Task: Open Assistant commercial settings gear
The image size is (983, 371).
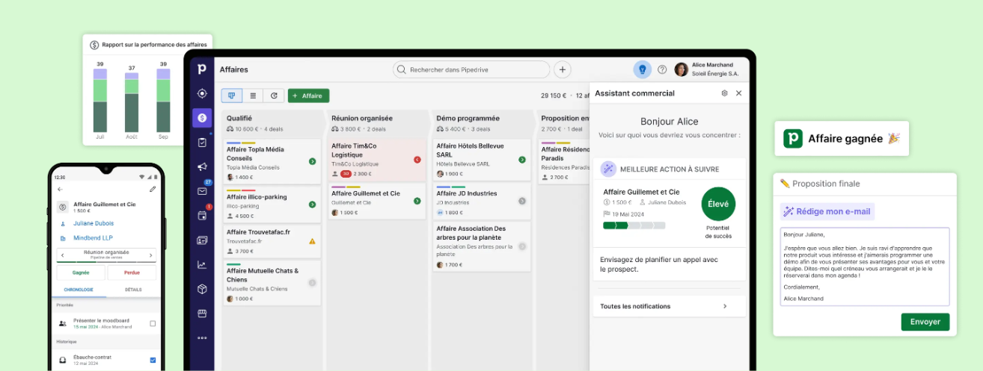Action: coord(724,93)
